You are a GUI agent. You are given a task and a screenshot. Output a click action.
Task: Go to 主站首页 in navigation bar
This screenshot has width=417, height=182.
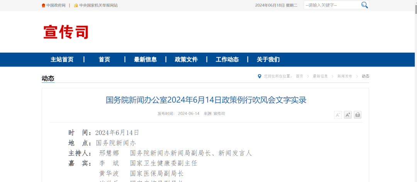[62, 60]
